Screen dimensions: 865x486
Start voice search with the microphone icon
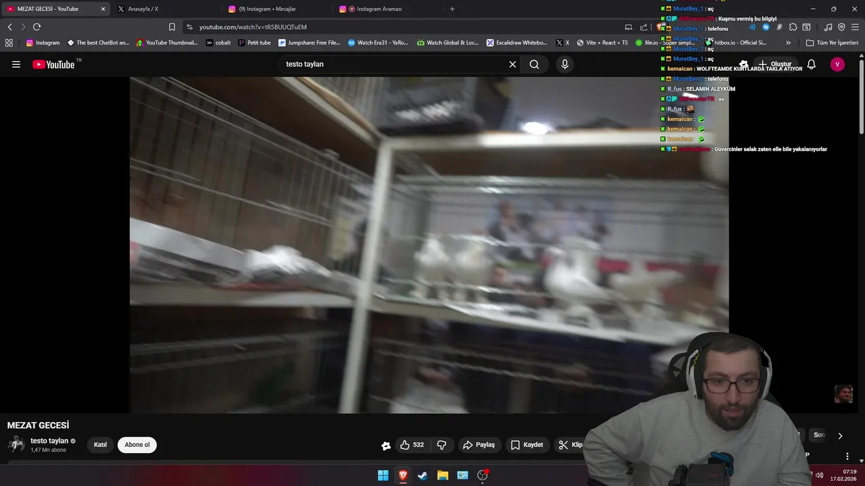click(565, 64)
